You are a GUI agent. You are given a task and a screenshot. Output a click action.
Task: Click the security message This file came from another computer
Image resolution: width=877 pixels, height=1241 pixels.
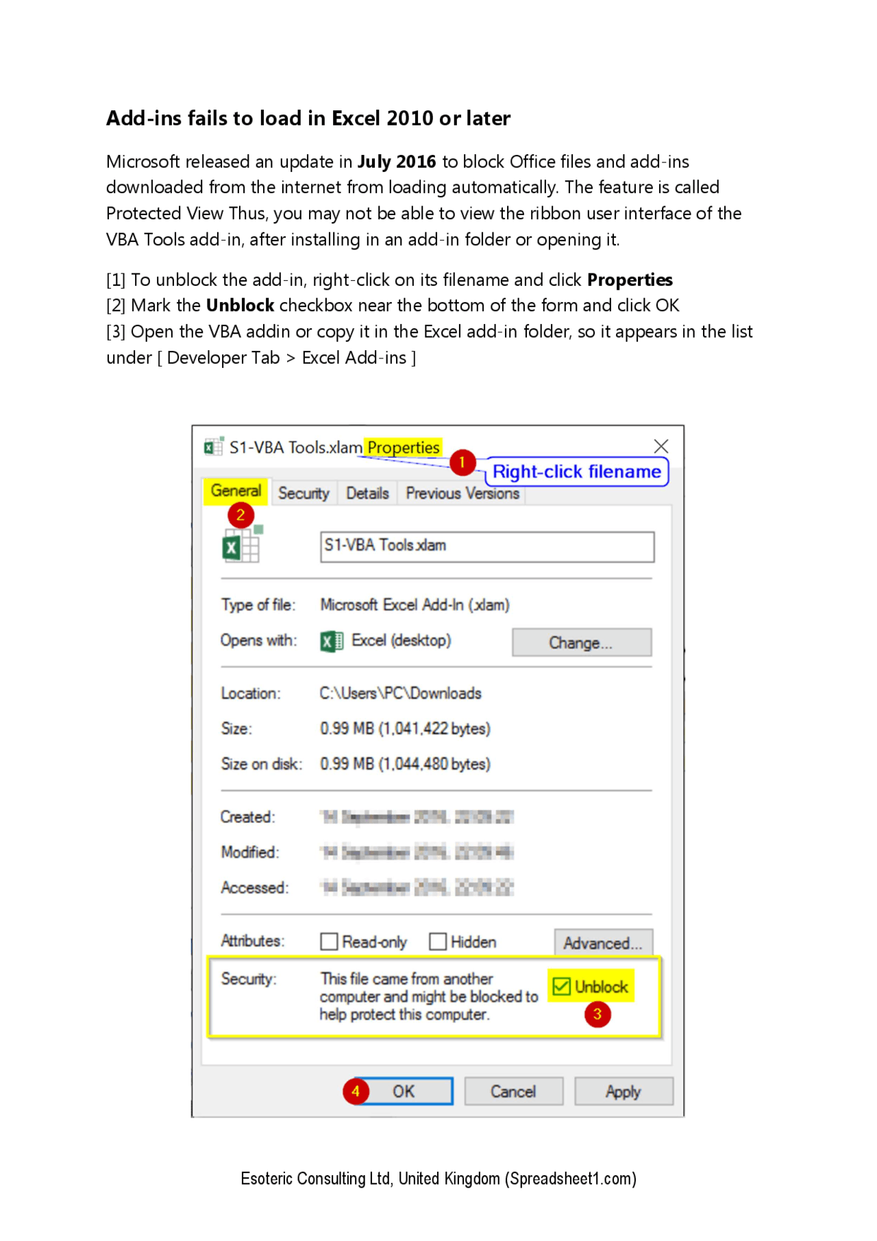tap(429, 996)
